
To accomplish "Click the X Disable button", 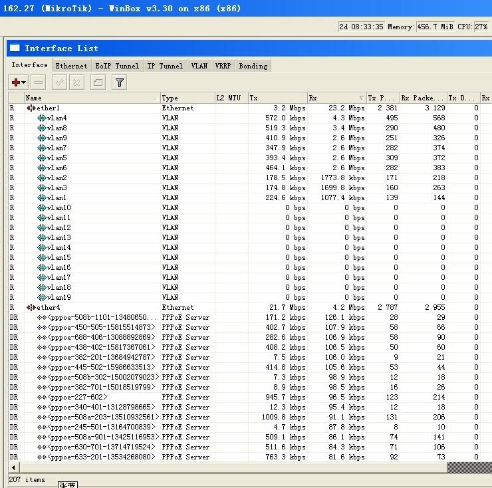I will [x=76, y=82].
